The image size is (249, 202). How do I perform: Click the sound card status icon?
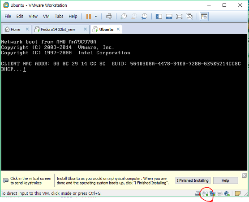(227, 193)
